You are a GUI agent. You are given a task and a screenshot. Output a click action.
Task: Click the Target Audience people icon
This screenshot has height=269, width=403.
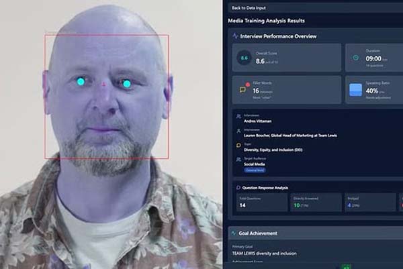(x=238, y=159)
